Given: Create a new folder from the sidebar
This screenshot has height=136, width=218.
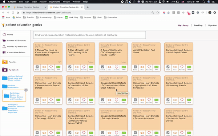Looking at the screenshot, I should pyautogui.click(x=14, y=53).
